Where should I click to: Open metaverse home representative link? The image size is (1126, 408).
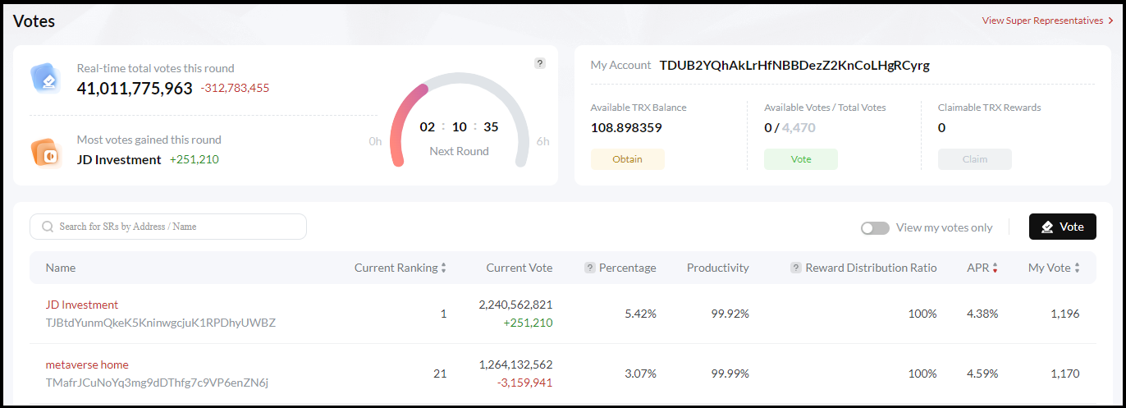tap(87, 364)
